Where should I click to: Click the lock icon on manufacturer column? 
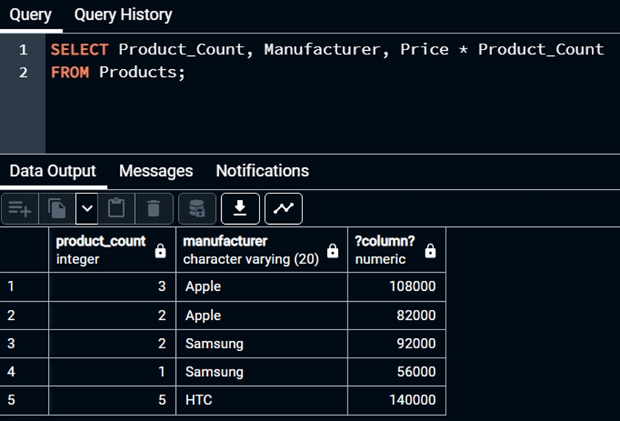click(x=333, y=251)
